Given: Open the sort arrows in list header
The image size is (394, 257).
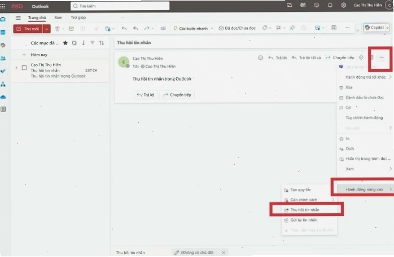Looking at the screenshot, I should [102, 43].
